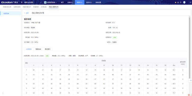192x96 pixels.
Task: Click the Glodon 广联达 logo
Action: point(10,2)
